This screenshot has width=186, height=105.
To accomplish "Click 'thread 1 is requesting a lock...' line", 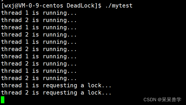I will [x=56, y=86].
